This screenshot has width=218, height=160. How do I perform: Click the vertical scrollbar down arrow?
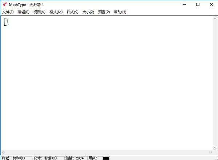click(x=214, y=147)
